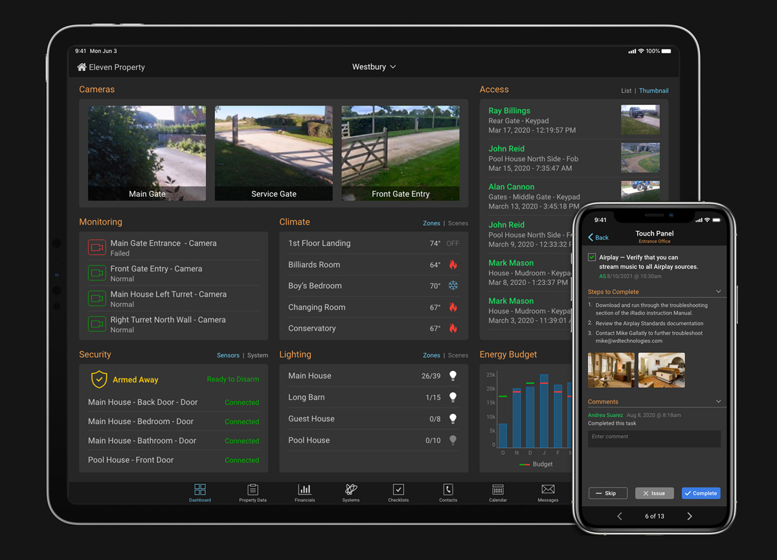The height and width of the screenshot is (560, 777).
Task: Click the flame icon for Conservatory
Action: [x=453, y=328]
